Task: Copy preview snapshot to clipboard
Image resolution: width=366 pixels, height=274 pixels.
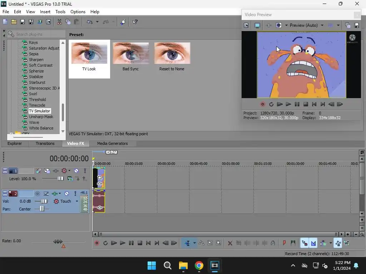Action: [x=347, y=25]
